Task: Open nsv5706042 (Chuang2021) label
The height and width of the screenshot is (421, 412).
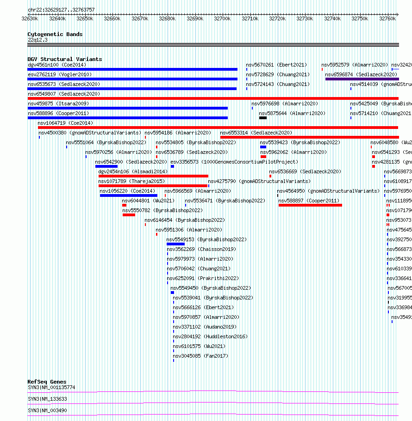Action: (199, 268)
